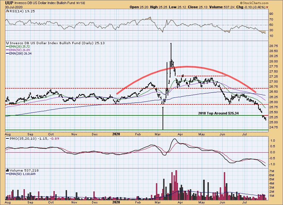The height and width of the screenshot is (205, 283).
Task: Click the 2020 label on price panel axis
Action: [x=116, y=134]
